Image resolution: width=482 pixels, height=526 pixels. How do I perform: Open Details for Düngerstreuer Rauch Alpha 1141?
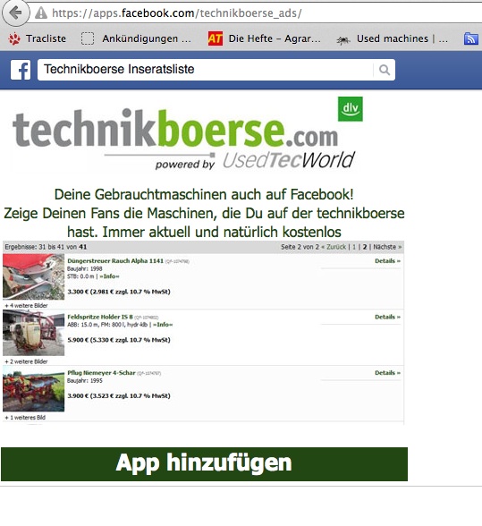click(387, 261)
